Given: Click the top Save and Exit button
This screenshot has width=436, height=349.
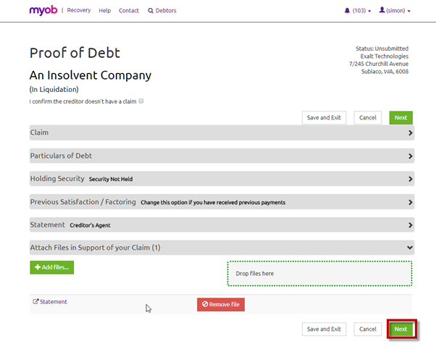Looking at the screenshot, I should point(324,117).
